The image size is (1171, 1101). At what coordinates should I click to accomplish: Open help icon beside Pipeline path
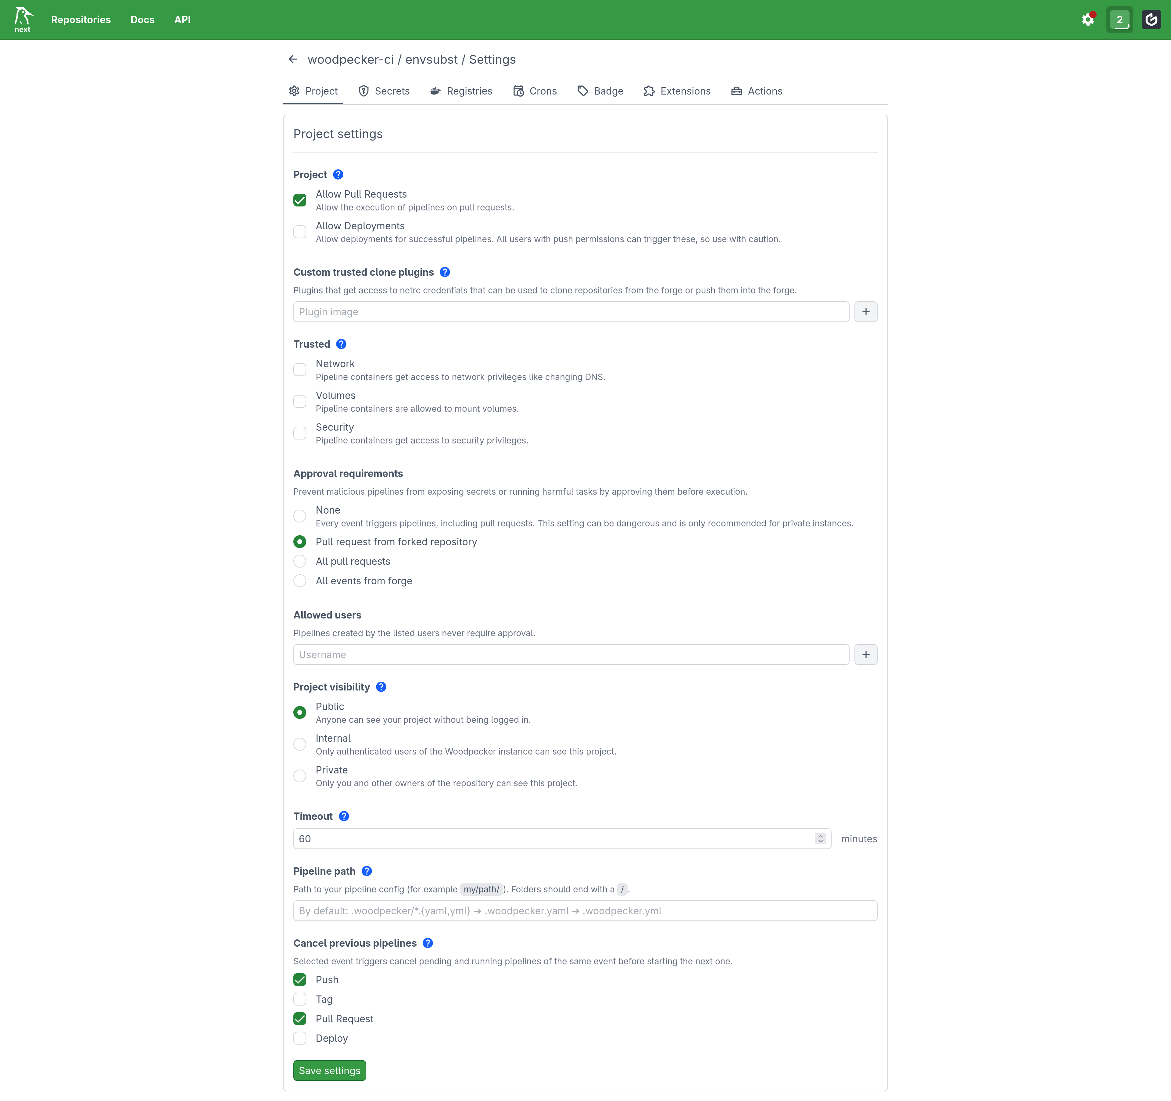tap(366, 871)
